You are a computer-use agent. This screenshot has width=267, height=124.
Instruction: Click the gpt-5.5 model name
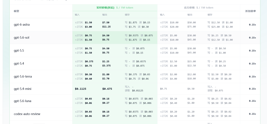19,51
